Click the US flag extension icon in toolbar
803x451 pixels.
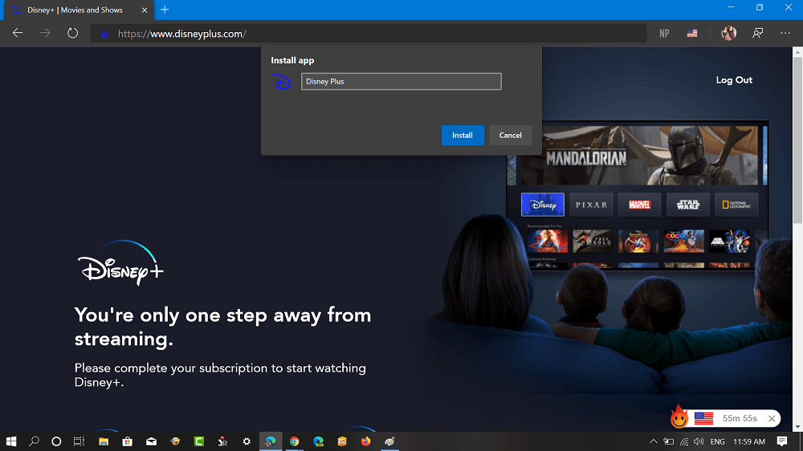click(x=692, y=33)
